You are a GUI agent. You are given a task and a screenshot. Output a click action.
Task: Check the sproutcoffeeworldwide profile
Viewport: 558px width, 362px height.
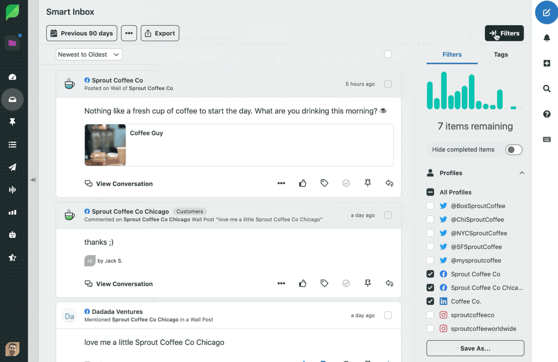[430, 328]
